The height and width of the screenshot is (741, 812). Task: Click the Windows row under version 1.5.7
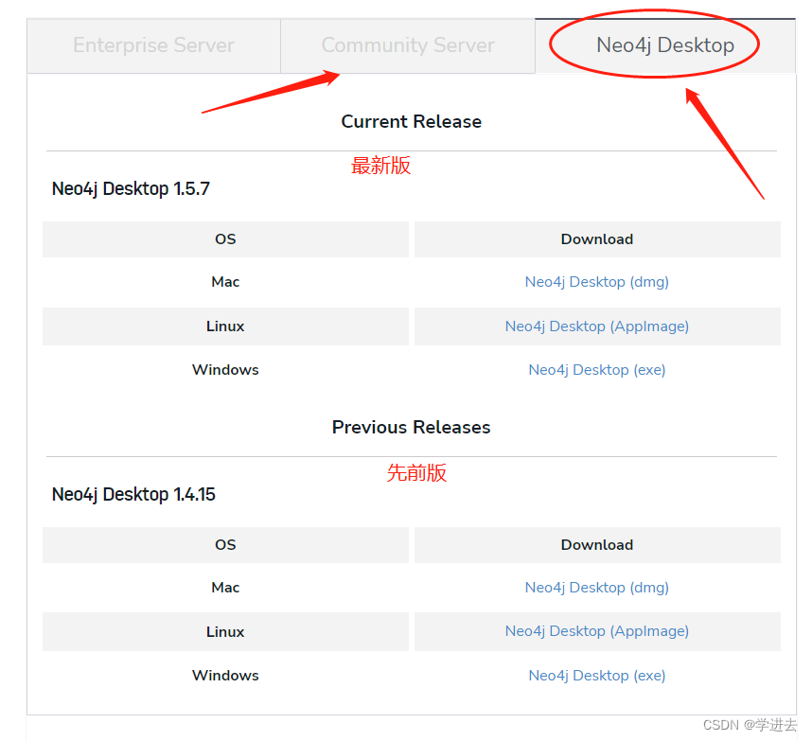click(411, 370)
